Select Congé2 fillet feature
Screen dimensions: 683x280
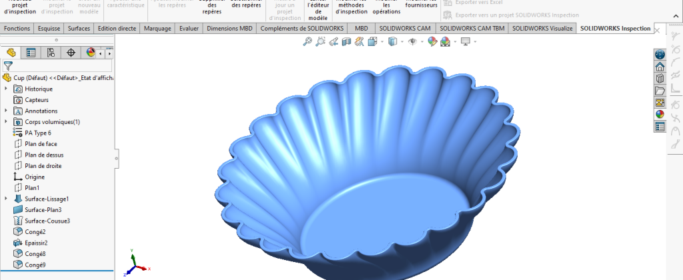tap(29, 231)
